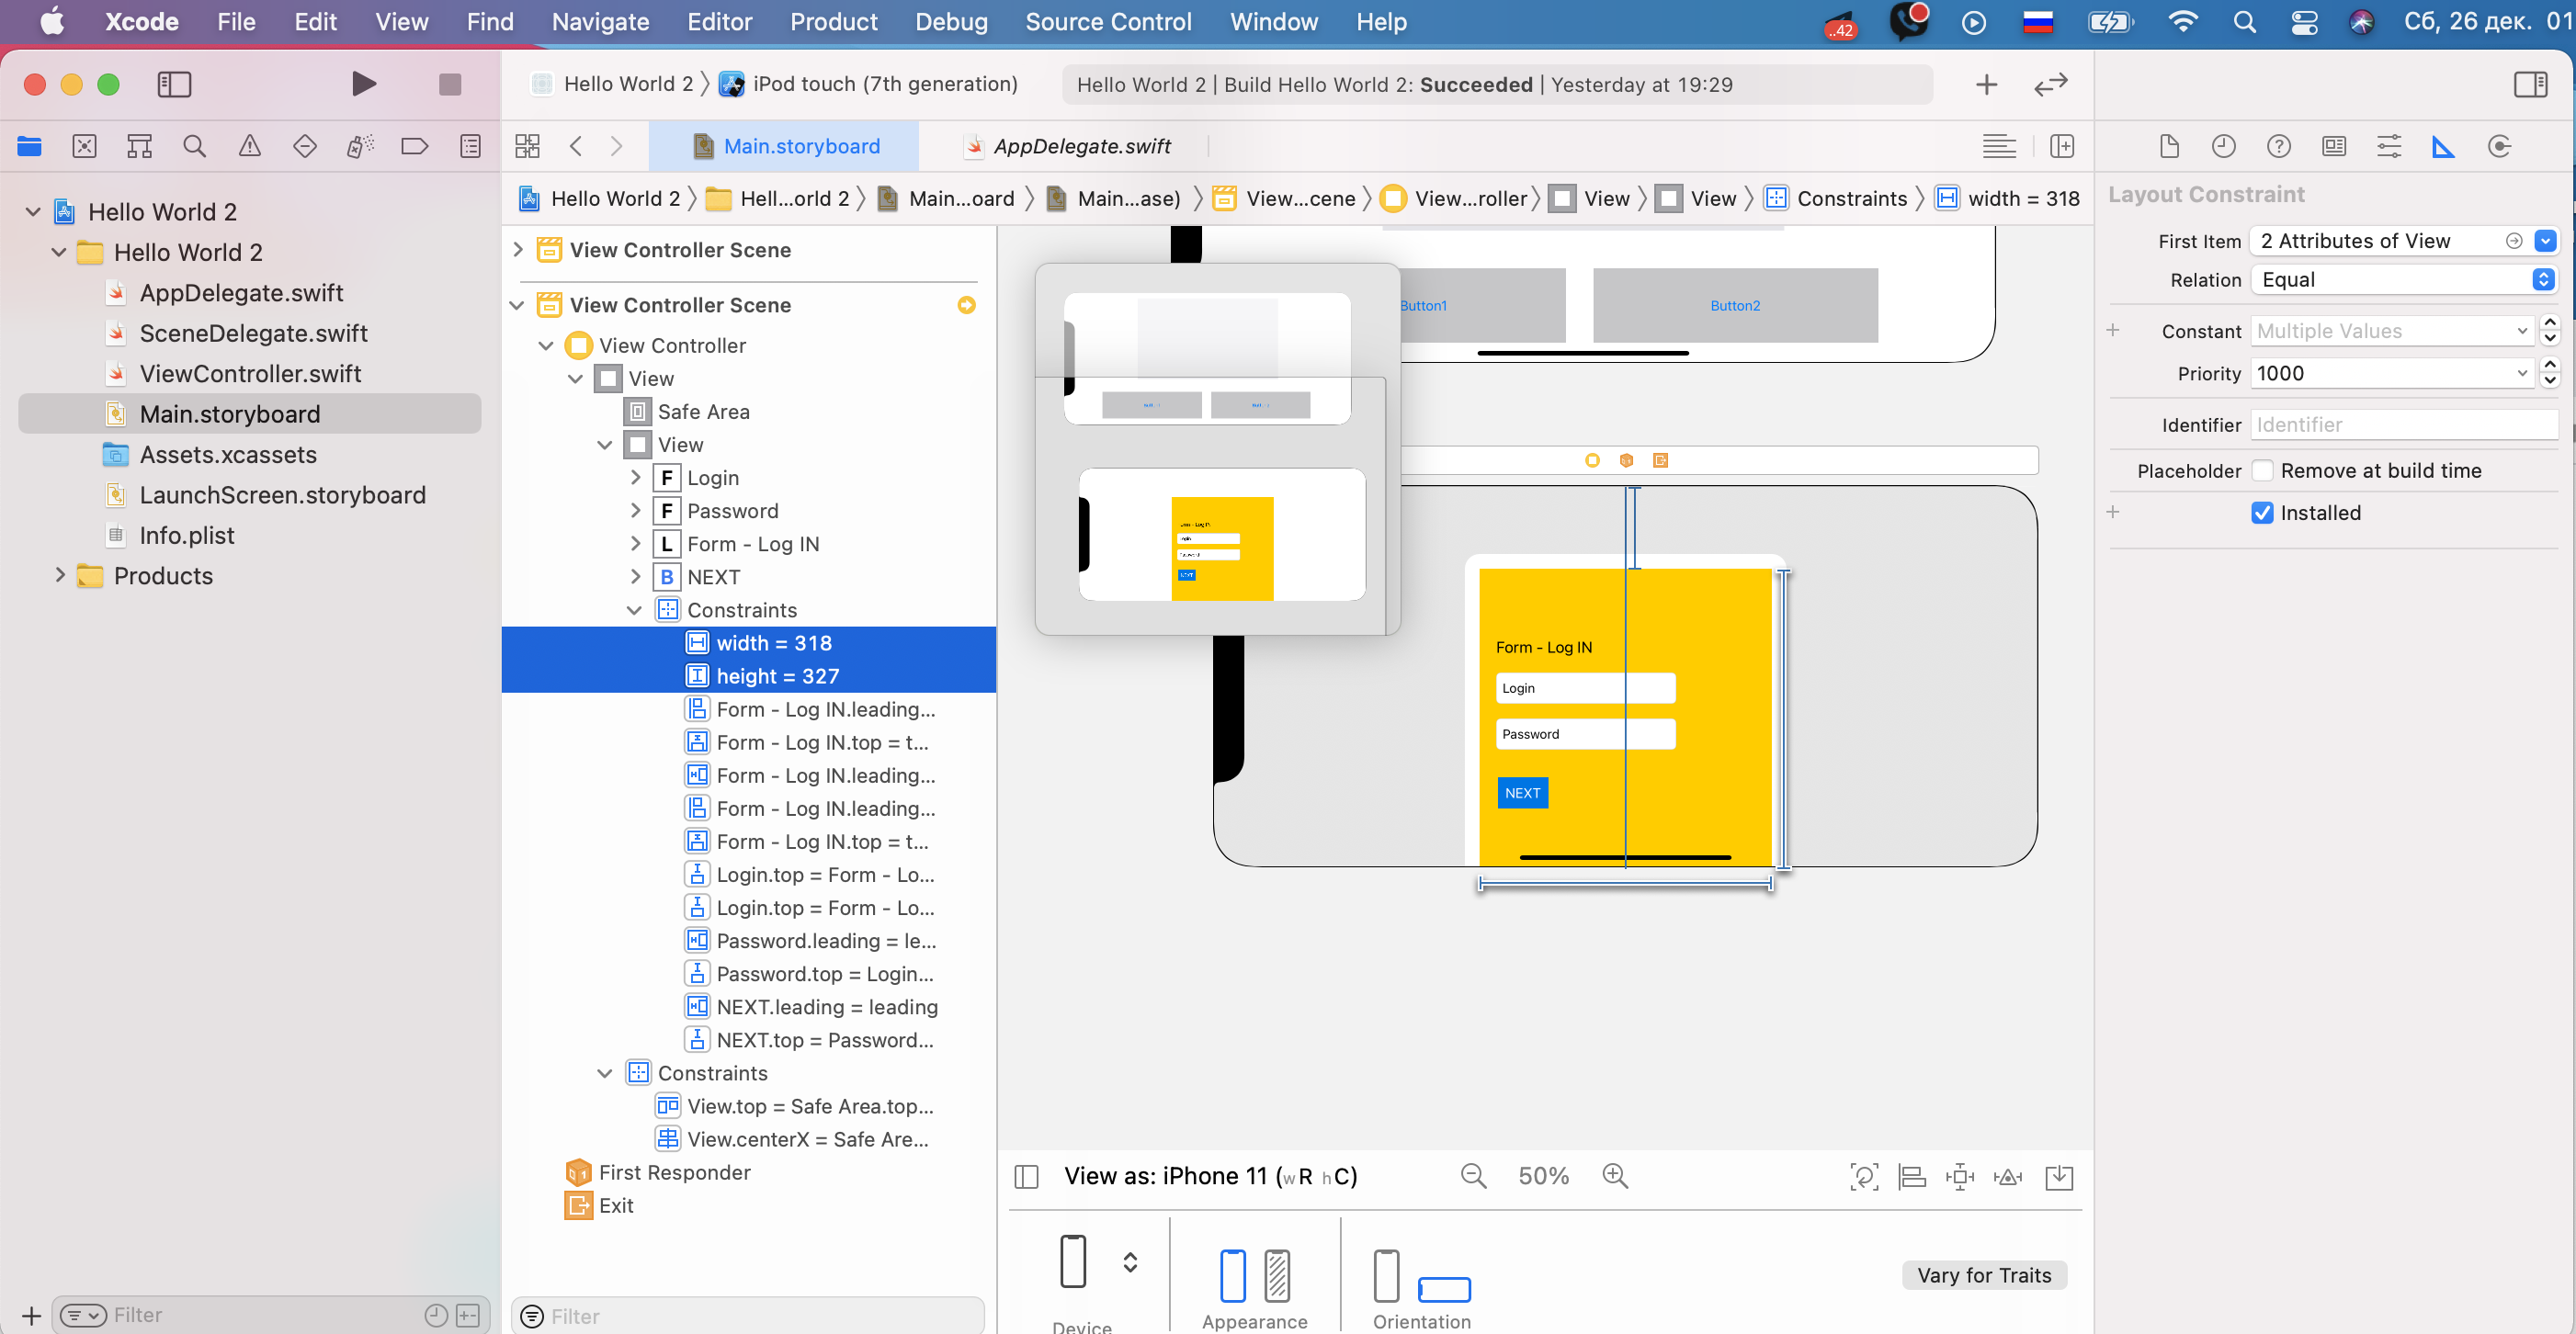2576x1334 pixels.
Task: Select dark appearance option
Action: point(1277,1275)
